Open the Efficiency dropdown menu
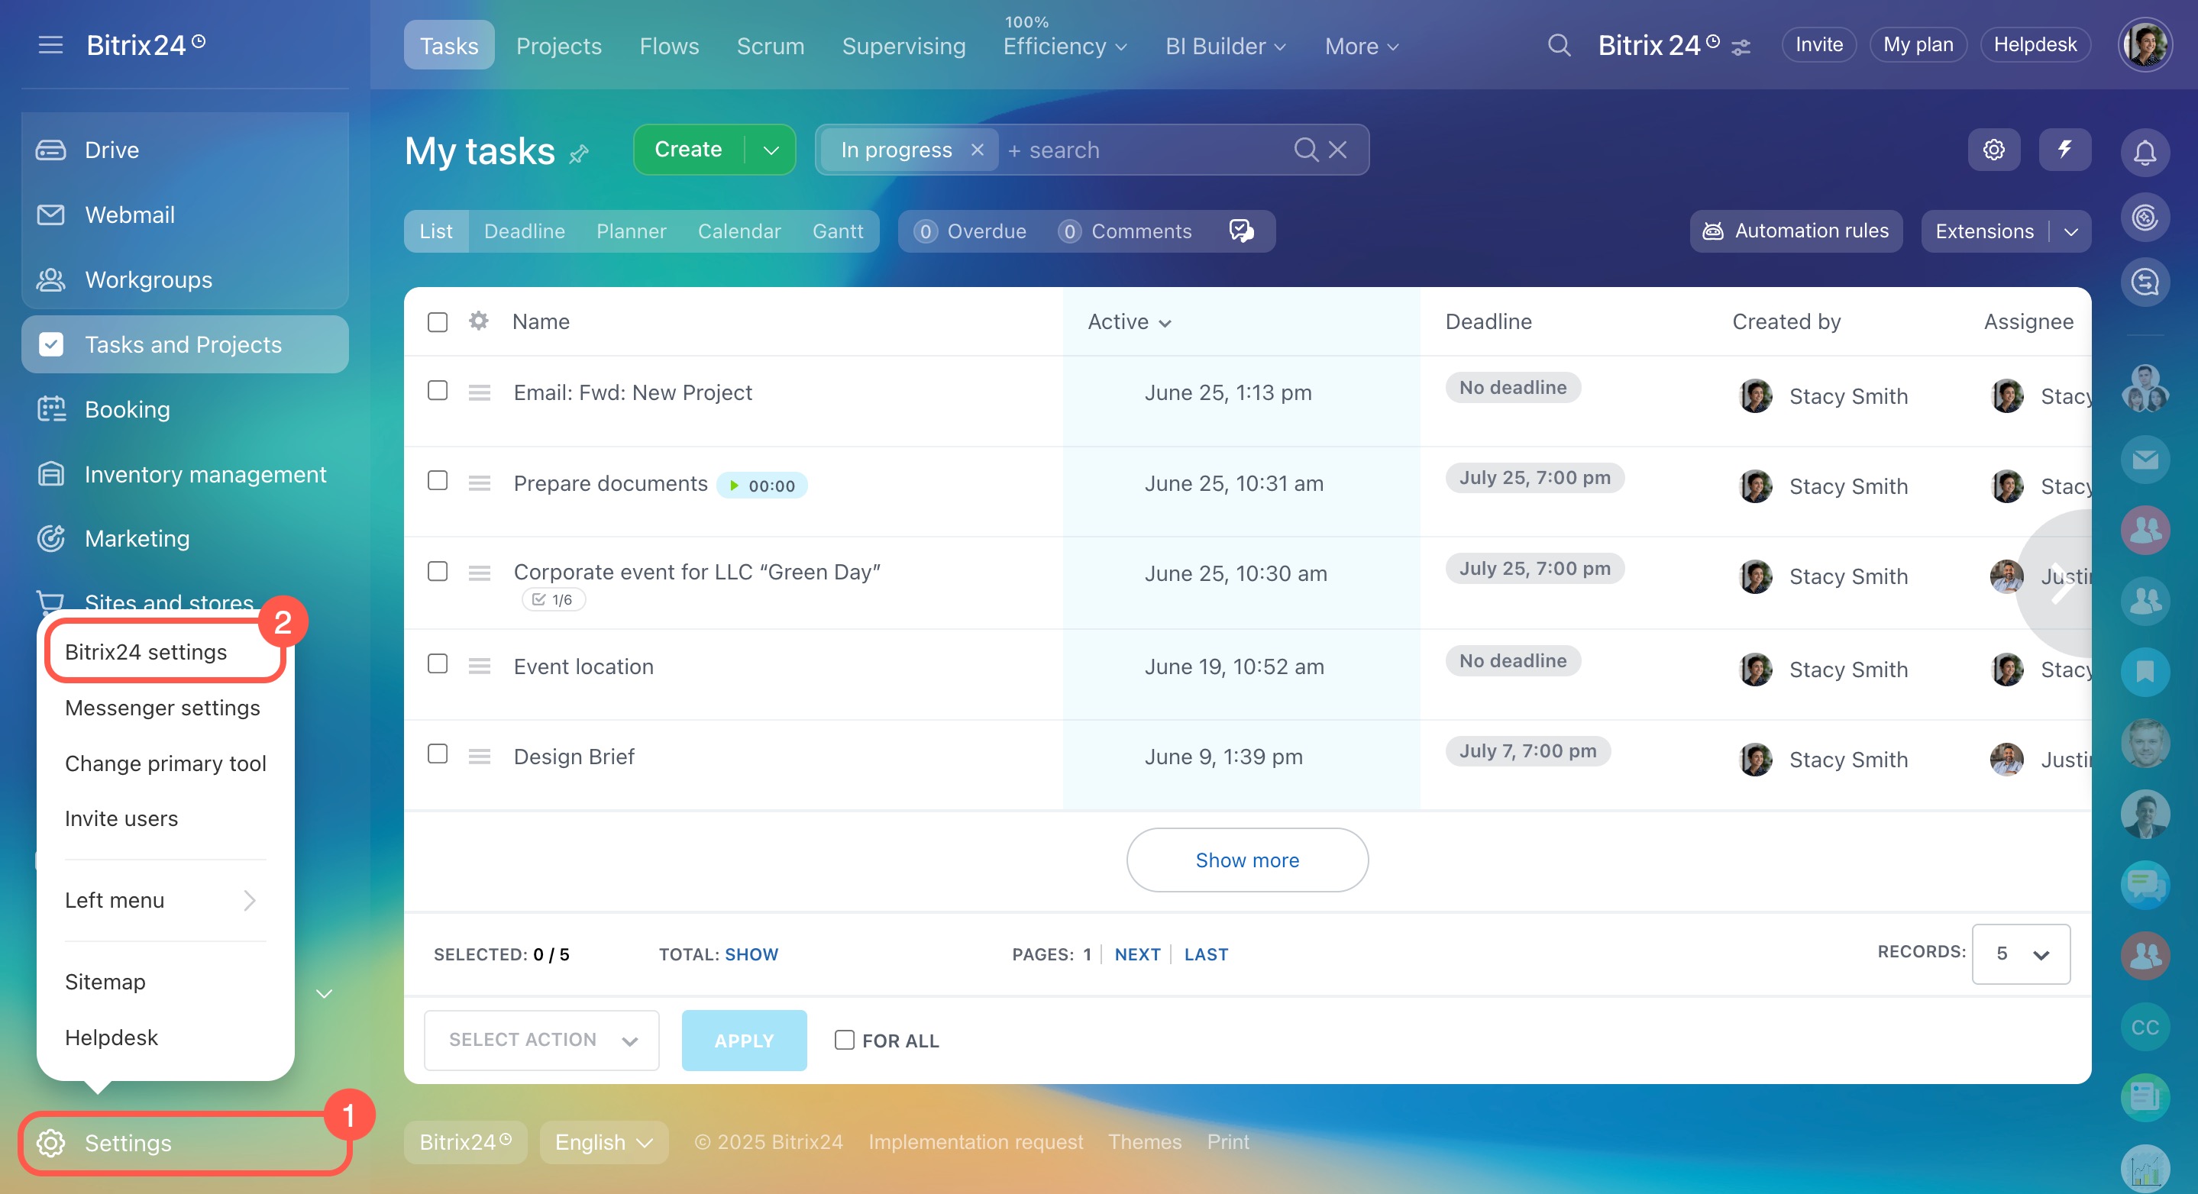 1065,46
